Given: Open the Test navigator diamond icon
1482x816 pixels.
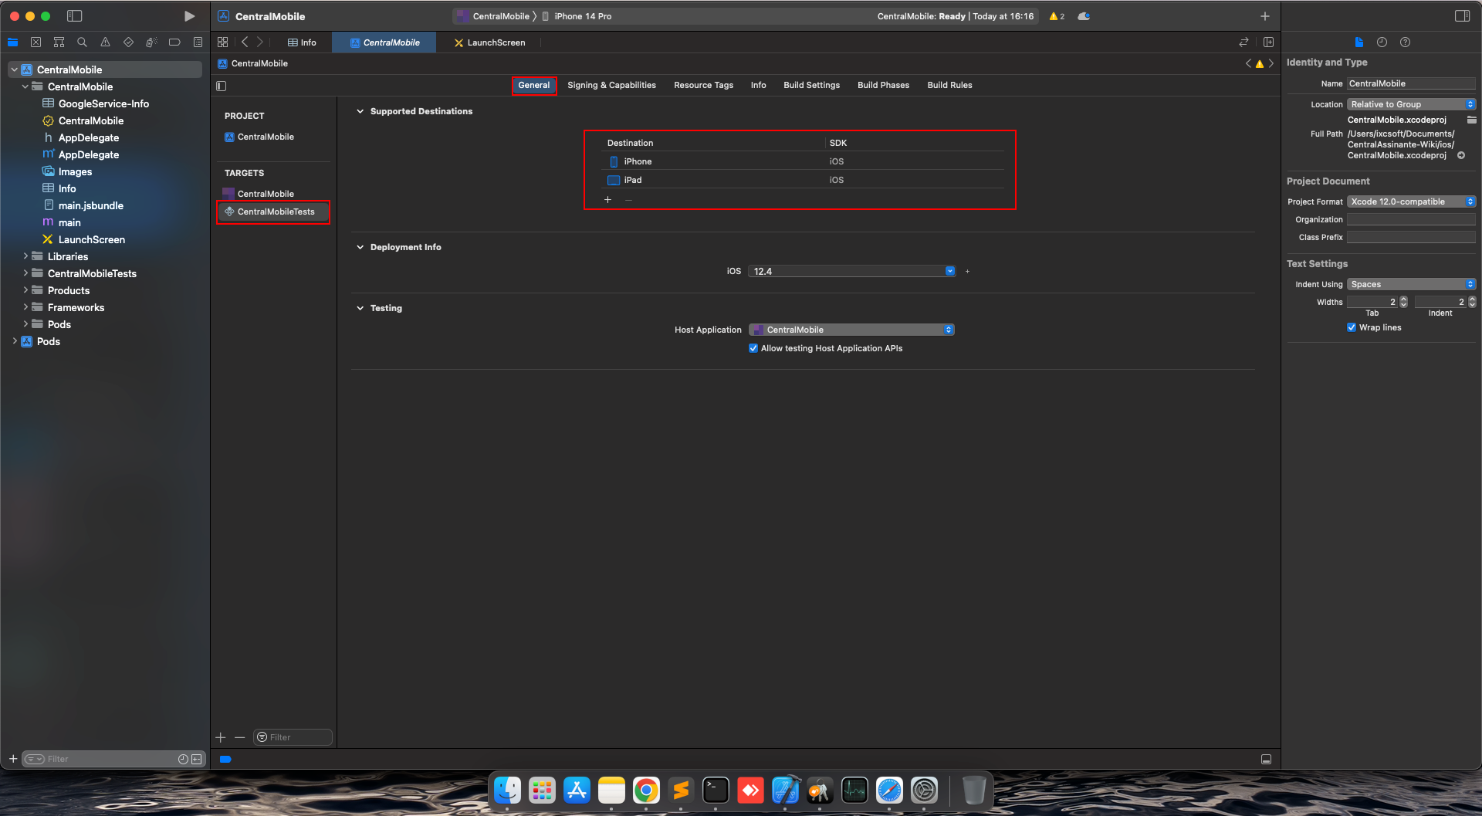Looking at the screenshot, I should pos(128,42).
